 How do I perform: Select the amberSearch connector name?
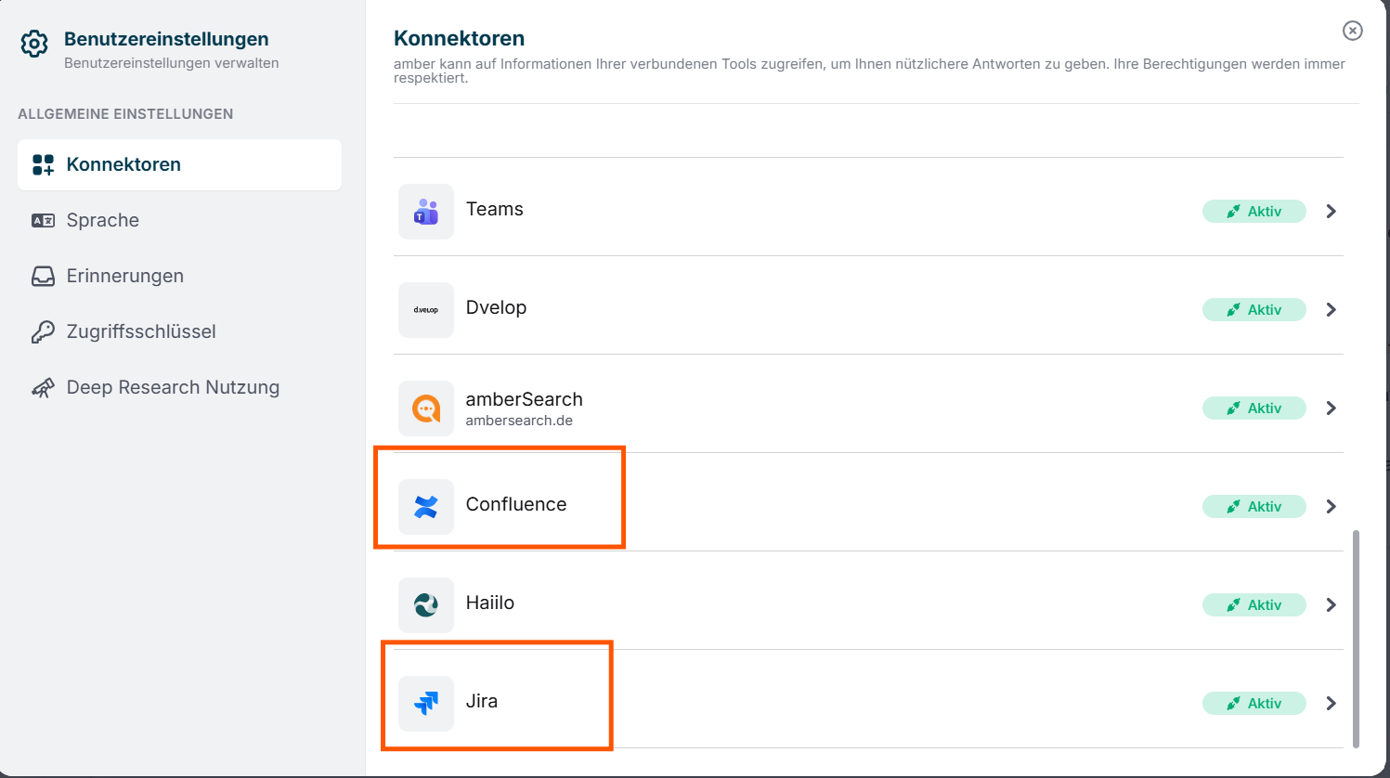coord(525,399)
